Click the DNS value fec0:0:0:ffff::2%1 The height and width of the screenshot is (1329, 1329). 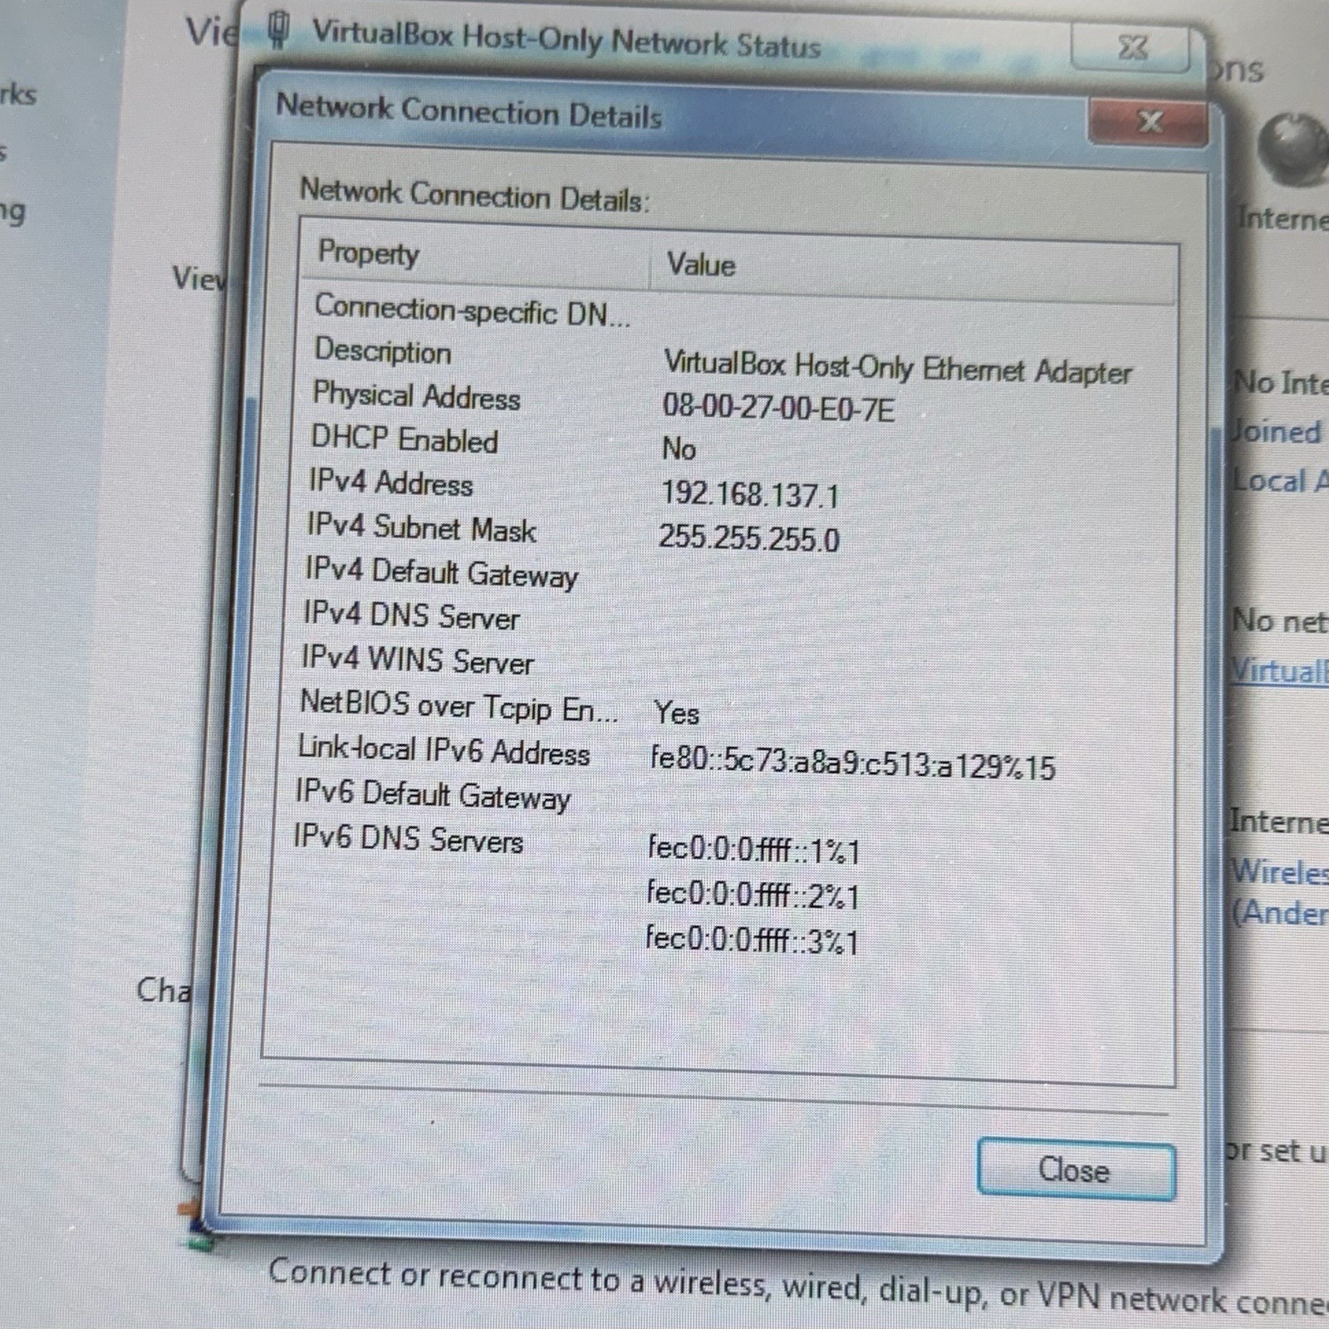753,895
